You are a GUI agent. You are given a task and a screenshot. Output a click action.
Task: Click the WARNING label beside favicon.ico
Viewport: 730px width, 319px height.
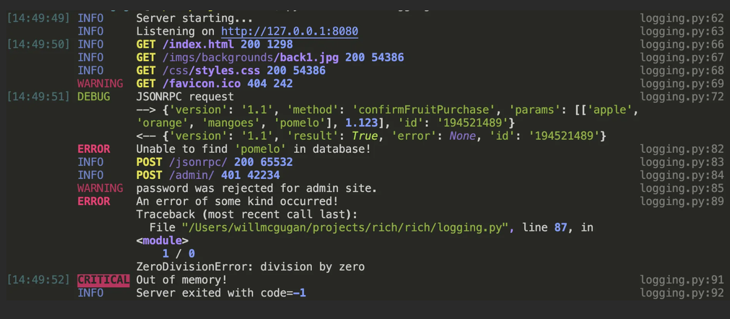click(x=100, y=83)
